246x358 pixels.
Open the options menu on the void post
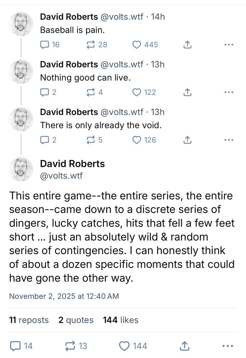[228, 139]
